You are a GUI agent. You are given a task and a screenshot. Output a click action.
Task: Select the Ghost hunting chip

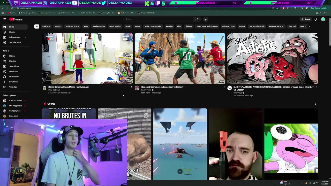click(x=115, y=26)
